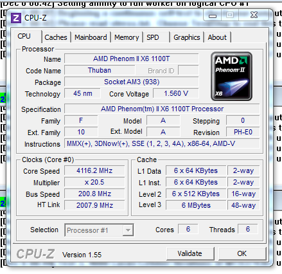Click the empty Brand ID field
The width and height of the screenshot is (282, 274).
tap(188, 70)
